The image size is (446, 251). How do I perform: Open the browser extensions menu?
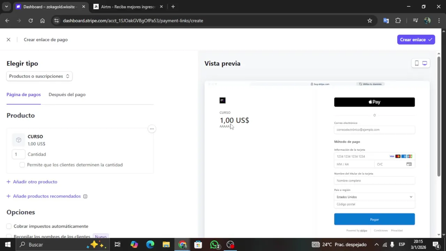click(398, 21)
